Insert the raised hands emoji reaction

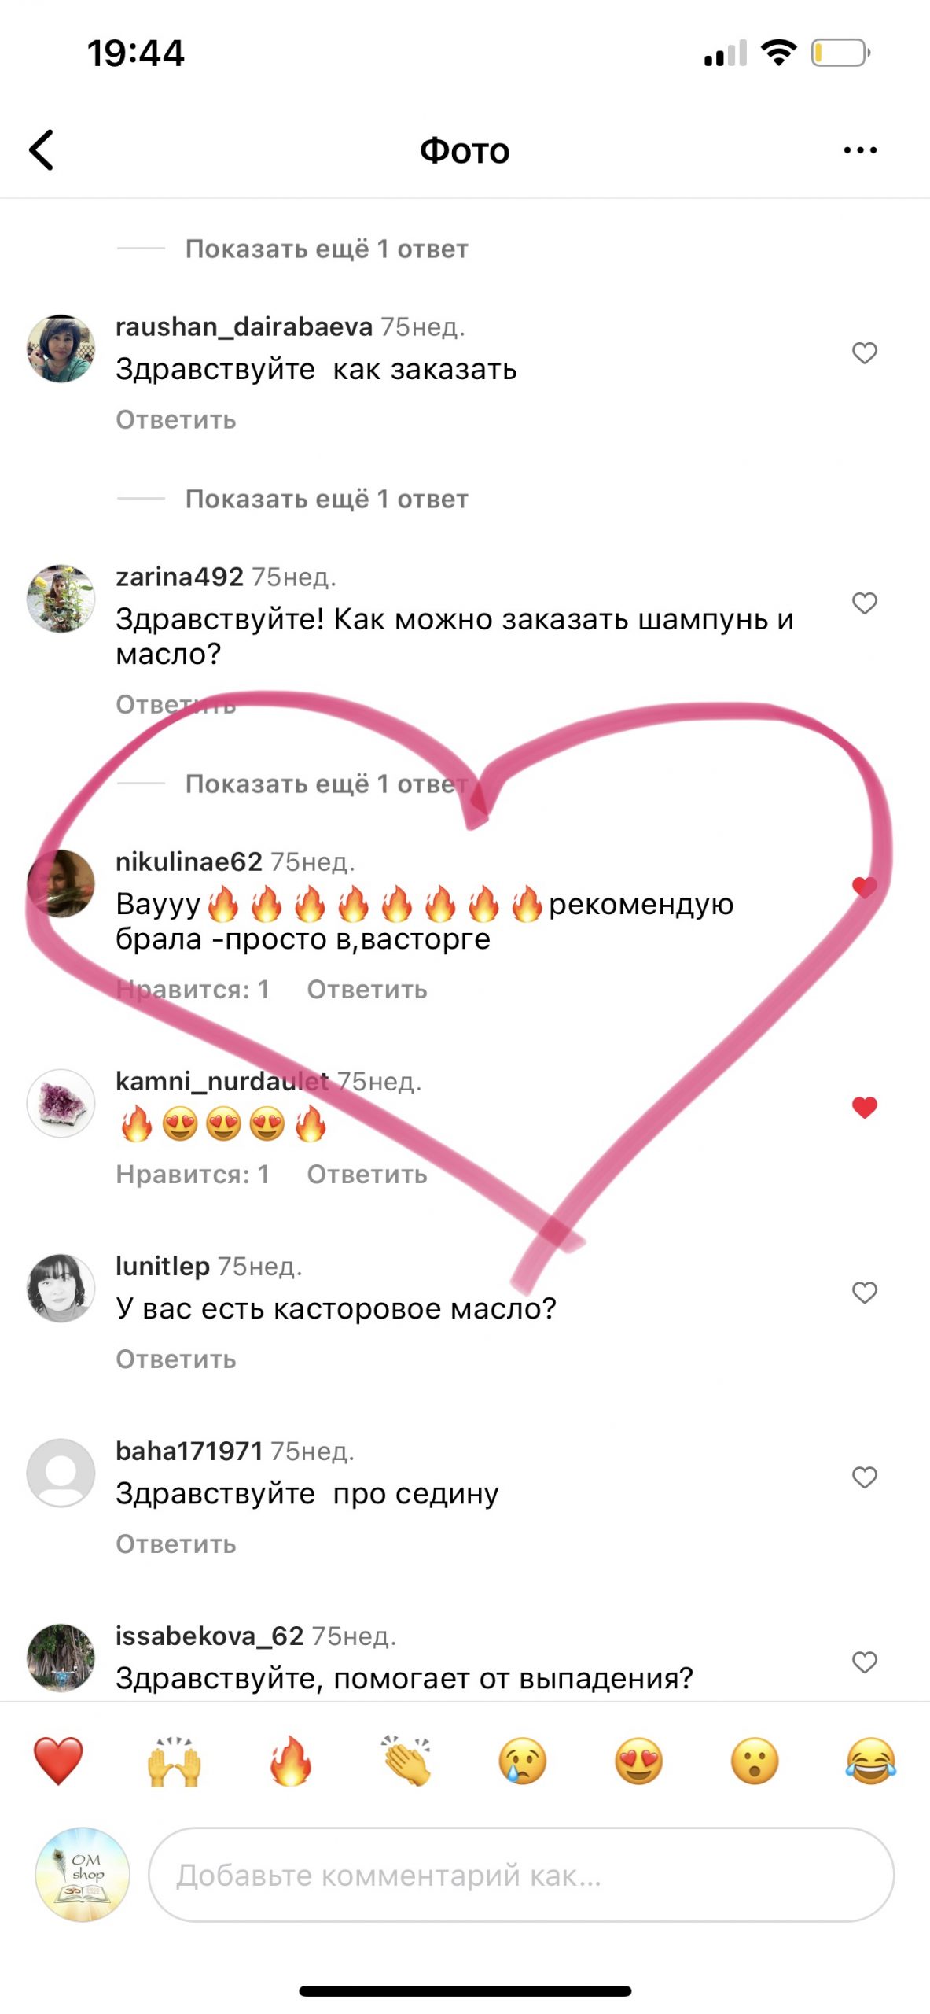(174, 1761)
